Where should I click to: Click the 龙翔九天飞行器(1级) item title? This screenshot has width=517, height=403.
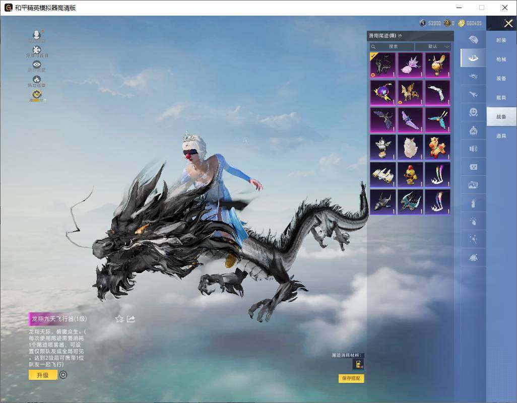point(59,319)
